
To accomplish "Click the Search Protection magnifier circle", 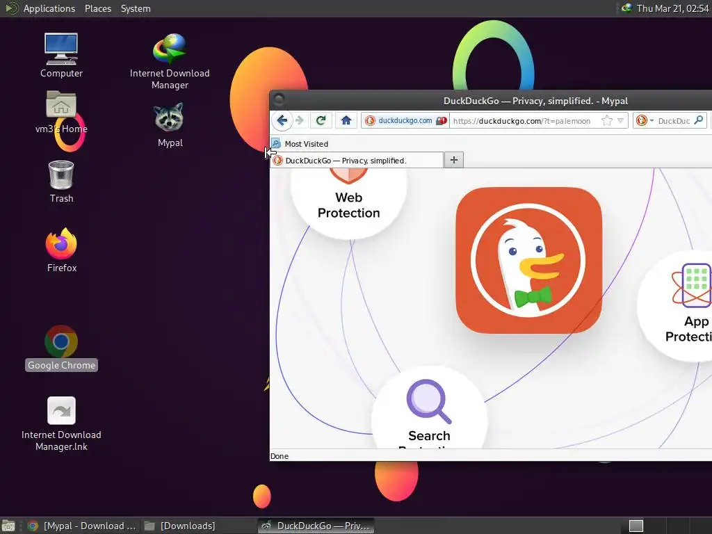I will click(429, 409).
